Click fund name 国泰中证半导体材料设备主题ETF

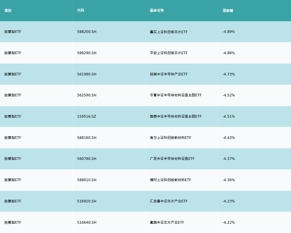(x=176, y=116)
